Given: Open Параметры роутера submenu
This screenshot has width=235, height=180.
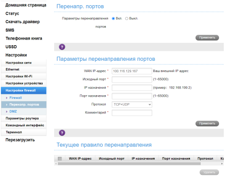Looking at the screenshot, I should coord(23,118).
